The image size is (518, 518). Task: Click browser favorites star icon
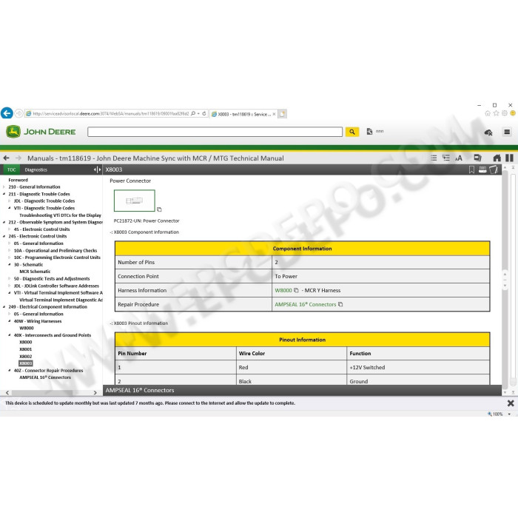click(x=496, y=113)
